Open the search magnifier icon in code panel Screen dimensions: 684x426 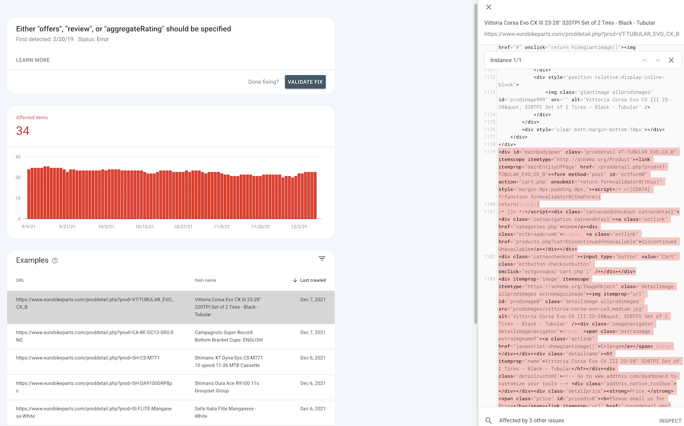tap(488, 421)
